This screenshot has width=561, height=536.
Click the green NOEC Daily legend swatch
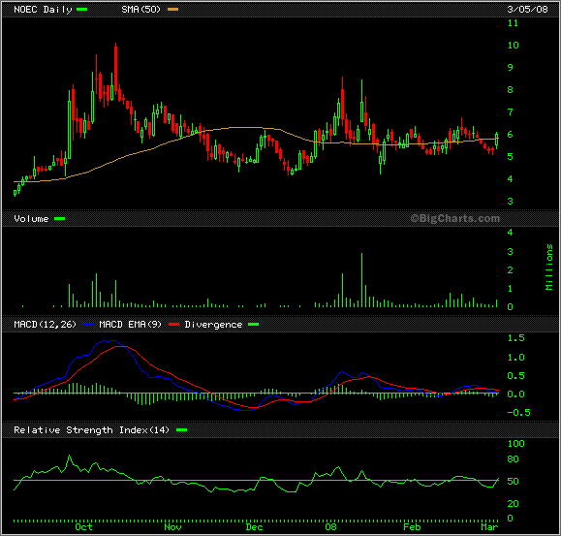[x=82, y=10]
